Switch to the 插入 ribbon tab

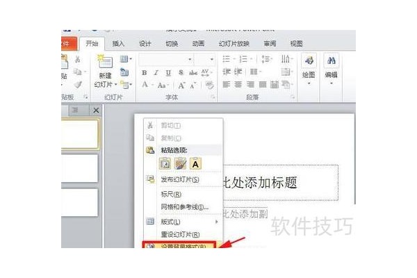(118, 43)
